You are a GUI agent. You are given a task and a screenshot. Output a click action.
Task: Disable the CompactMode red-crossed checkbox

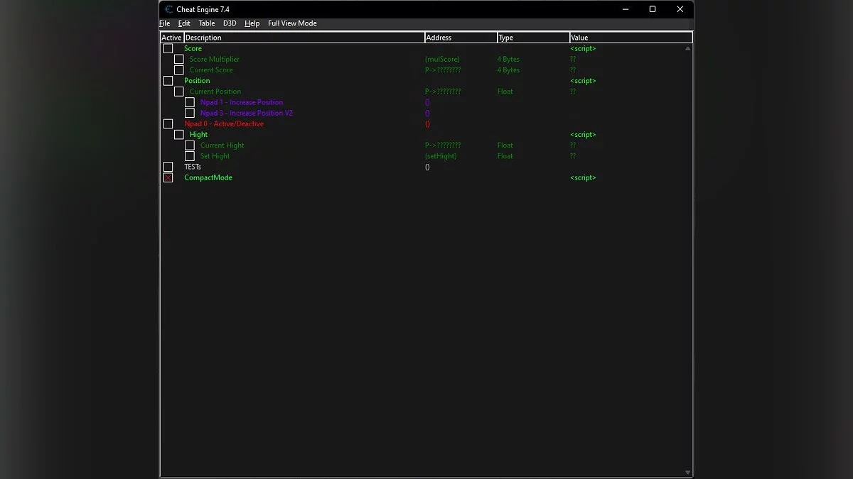click(168, 177)
